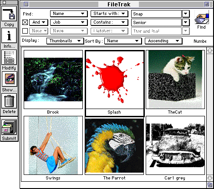Open the Sort By Name dropdown
The height and width of the screenshot is (189, 214).
[123, 41]
